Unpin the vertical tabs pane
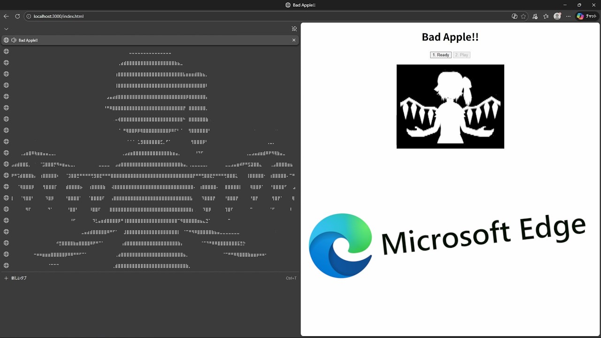This screenshot has width=601, height=338. pos(294,29)
